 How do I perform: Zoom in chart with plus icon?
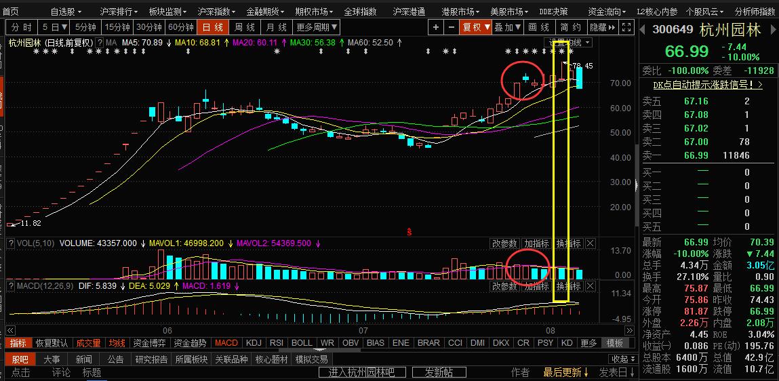(x=436, y=27)
